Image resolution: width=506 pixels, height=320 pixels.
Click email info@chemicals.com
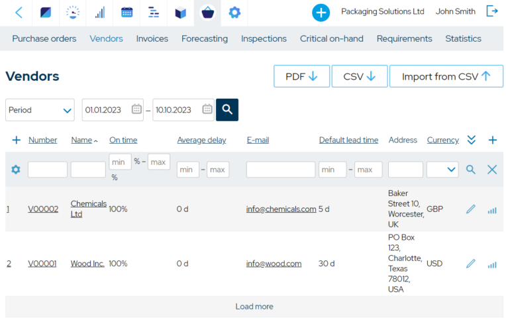click(281, 209)
